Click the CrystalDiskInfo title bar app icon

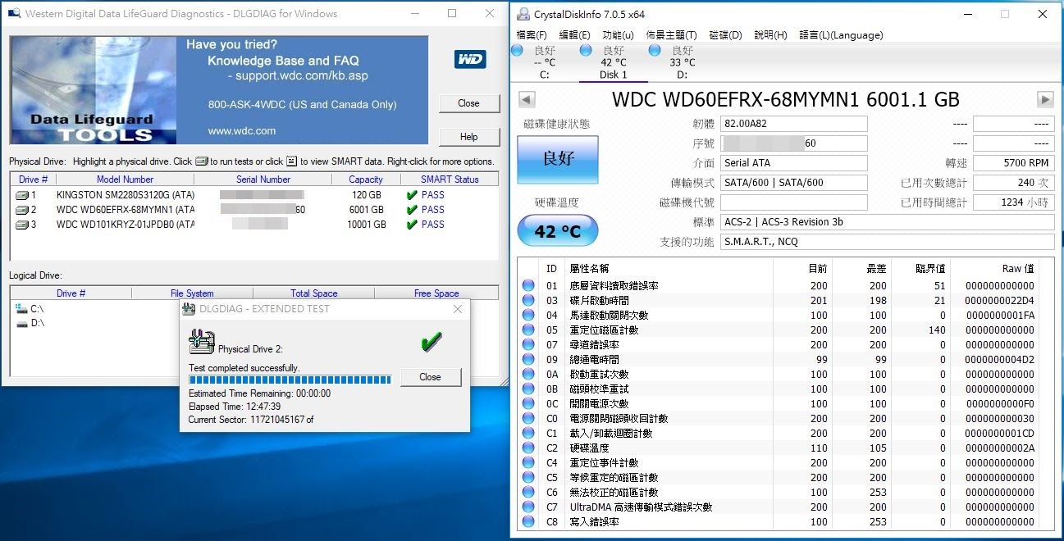[523, 14]
